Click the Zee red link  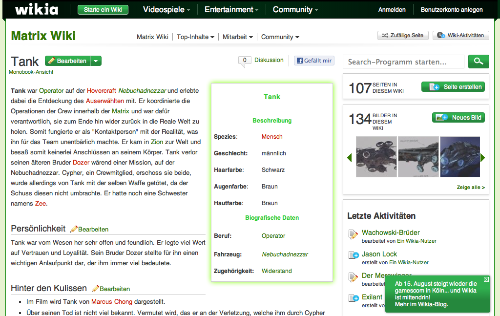[41, 204]
